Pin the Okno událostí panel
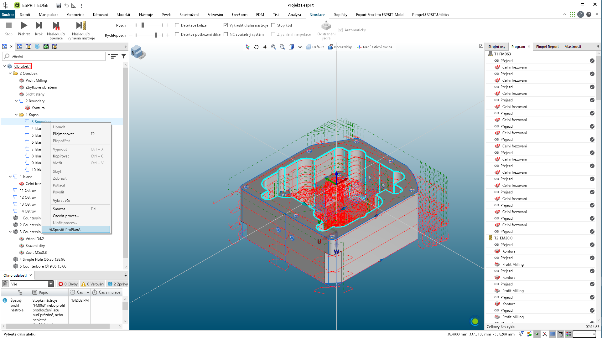602x338 pixels. 126,275
